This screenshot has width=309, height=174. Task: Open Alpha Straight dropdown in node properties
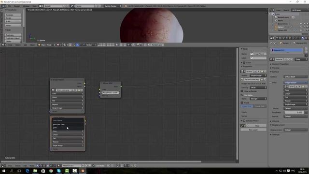click(x=258, y=99)
